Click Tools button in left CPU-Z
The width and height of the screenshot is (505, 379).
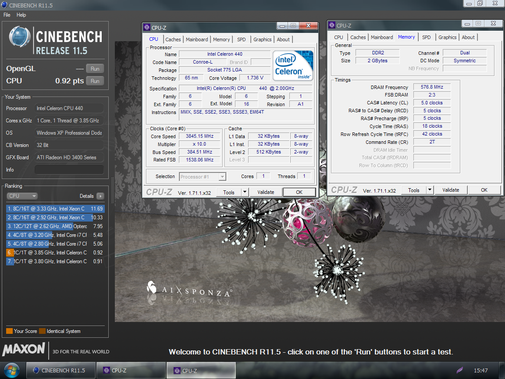229,192
